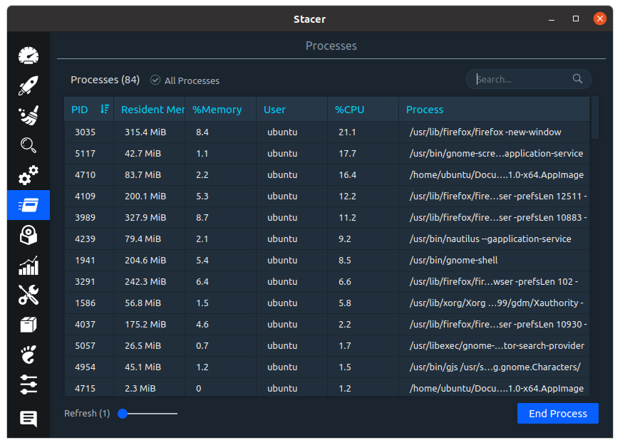Select the process row with PID 4109

[x=326, y=196]
